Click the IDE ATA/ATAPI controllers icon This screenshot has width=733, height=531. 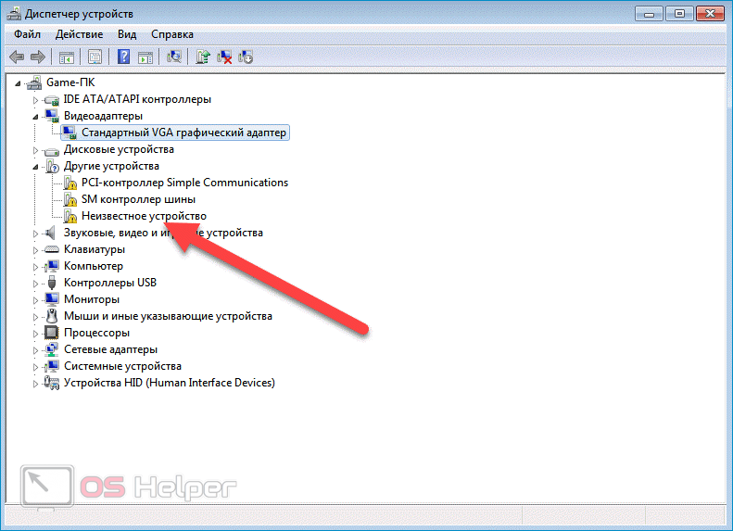point(51,99)
